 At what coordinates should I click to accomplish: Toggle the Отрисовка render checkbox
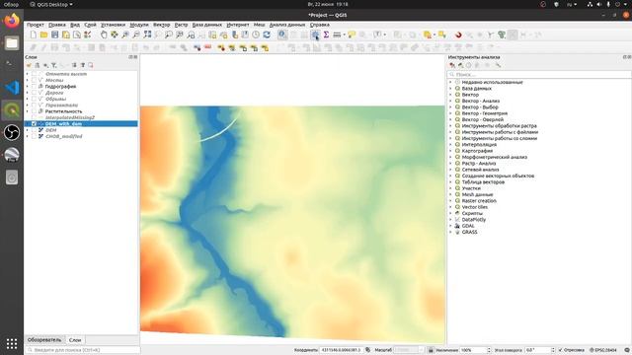(x=560, y=350)
